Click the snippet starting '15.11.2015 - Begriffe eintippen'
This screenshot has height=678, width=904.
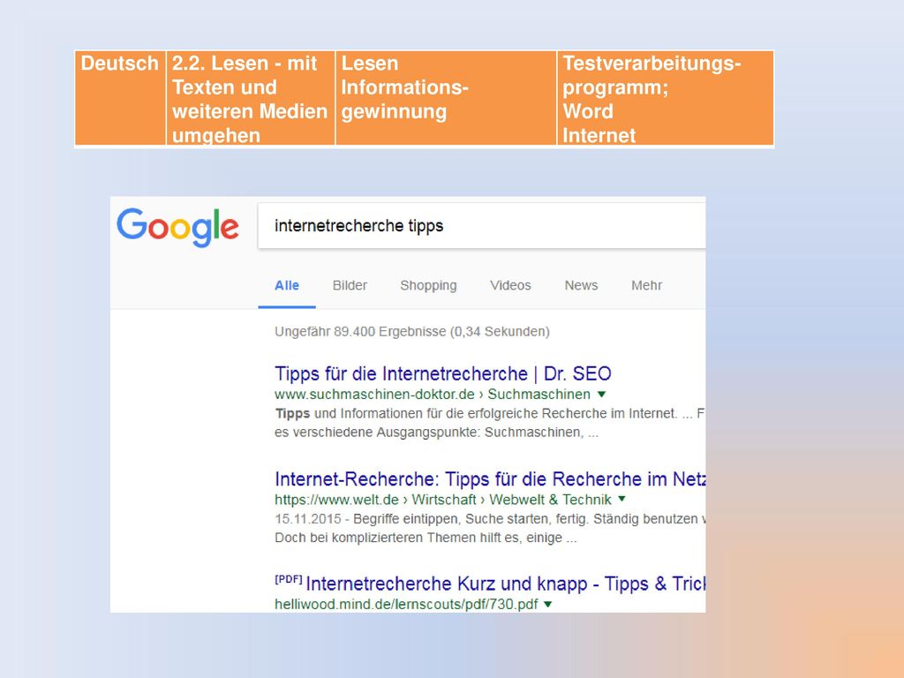[490, 528]
